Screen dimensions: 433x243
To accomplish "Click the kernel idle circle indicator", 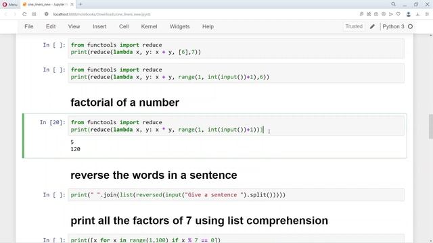I will [x=411, y=26].
